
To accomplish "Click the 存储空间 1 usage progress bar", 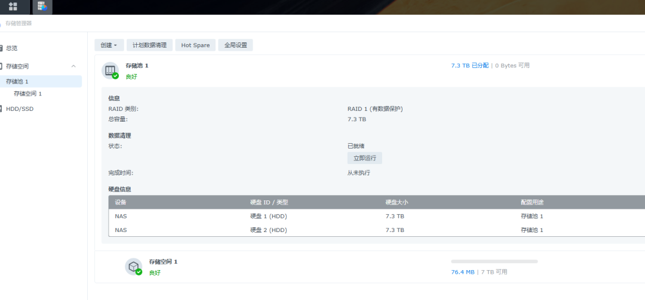I will pos(494,261).
